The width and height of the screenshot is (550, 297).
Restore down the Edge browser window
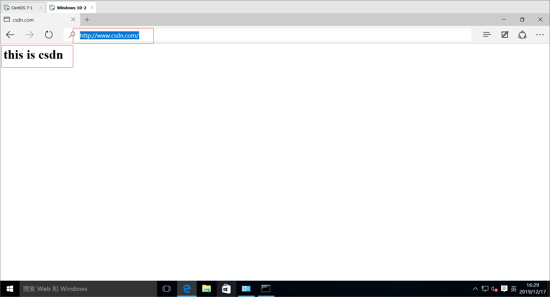[522, 19]
